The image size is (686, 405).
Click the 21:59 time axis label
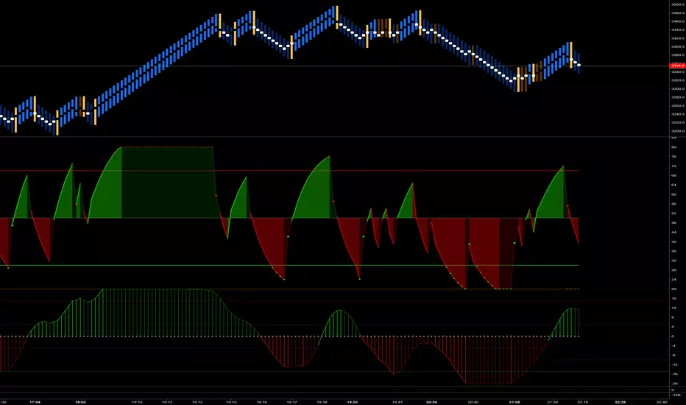click(x=553, y=401)
